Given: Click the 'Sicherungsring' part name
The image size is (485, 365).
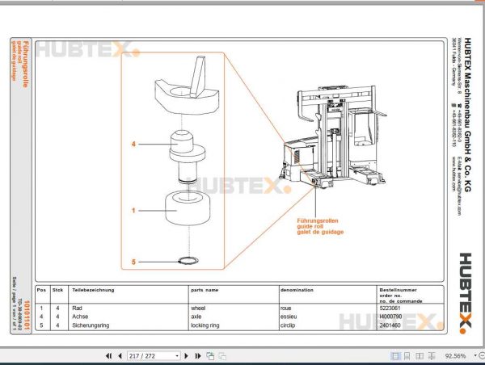Looking at the screenshot, I should click(91, 325).
